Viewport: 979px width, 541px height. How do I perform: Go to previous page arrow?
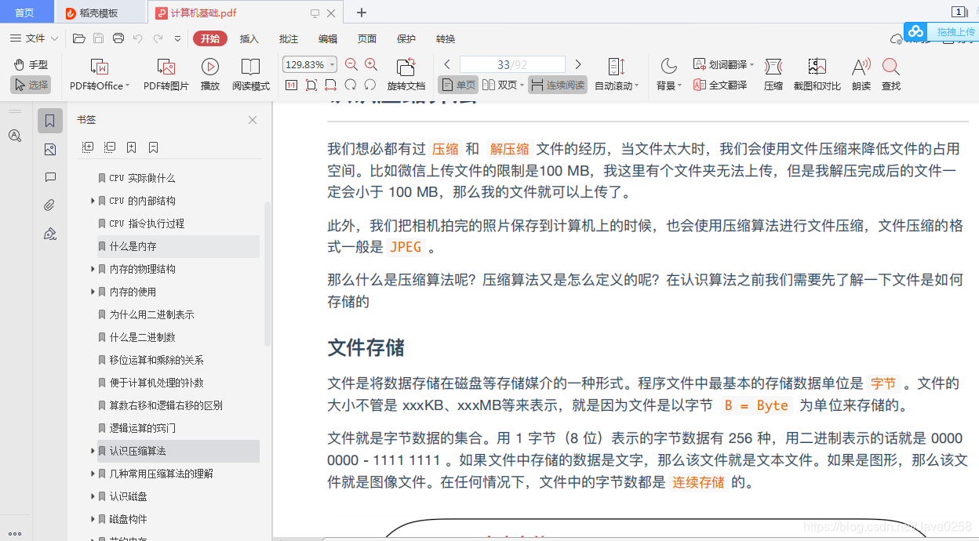point(447,64)
